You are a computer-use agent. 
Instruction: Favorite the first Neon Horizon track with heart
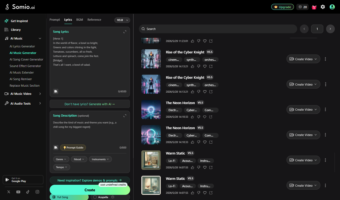(x=205, y=117)
